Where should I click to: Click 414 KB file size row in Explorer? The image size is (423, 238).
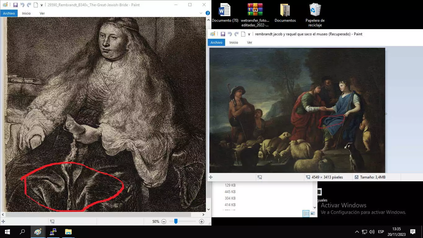[x=230, y=205]
